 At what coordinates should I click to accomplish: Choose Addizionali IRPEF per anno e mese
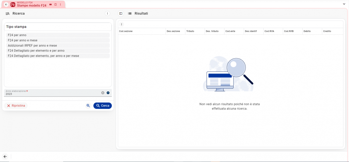[x=58, y=46]
